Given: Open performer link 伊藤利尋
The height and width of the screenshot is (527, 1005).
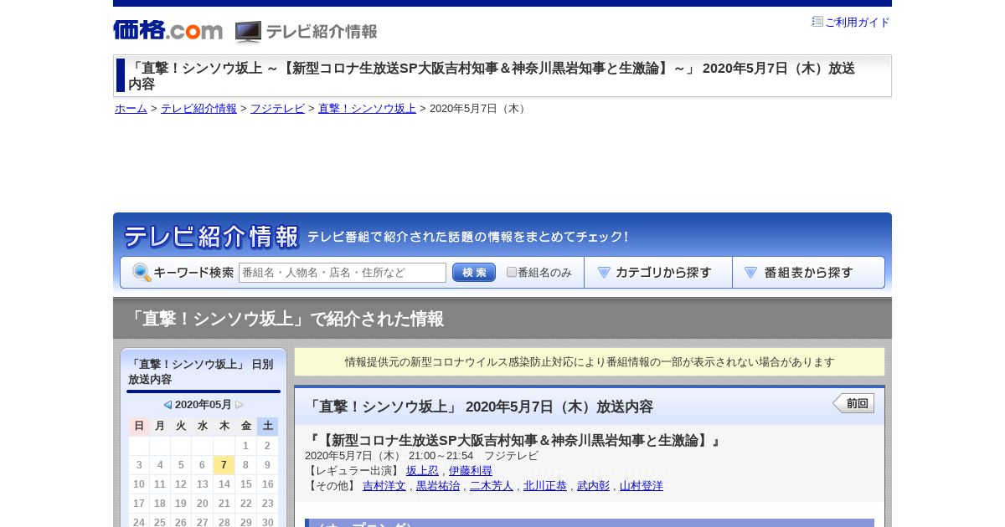Looking at the screenshot, I should [471, 471].
